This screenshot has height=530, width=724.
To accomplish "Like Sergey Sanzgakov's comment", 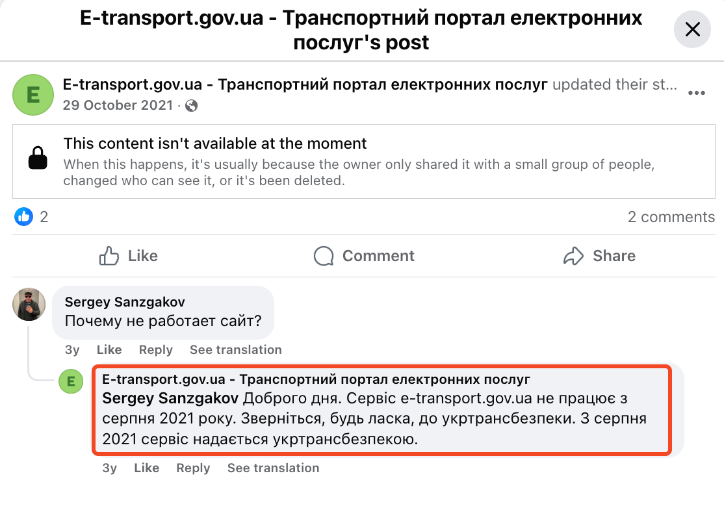I will tap(109, 349).
